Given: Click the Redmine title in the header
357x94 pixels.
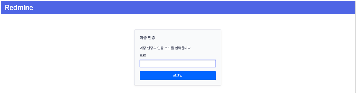Looking at the screenshot, I should (x=19, y=8).
